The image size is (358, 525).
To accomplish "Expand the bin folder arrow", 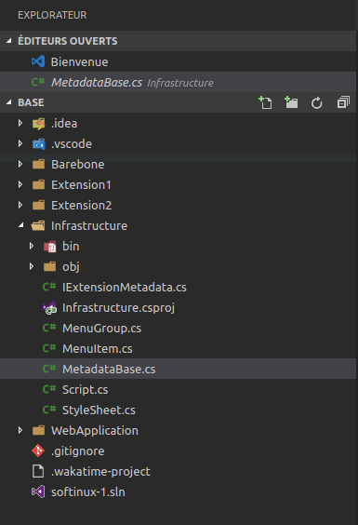I will pos(32,246).
